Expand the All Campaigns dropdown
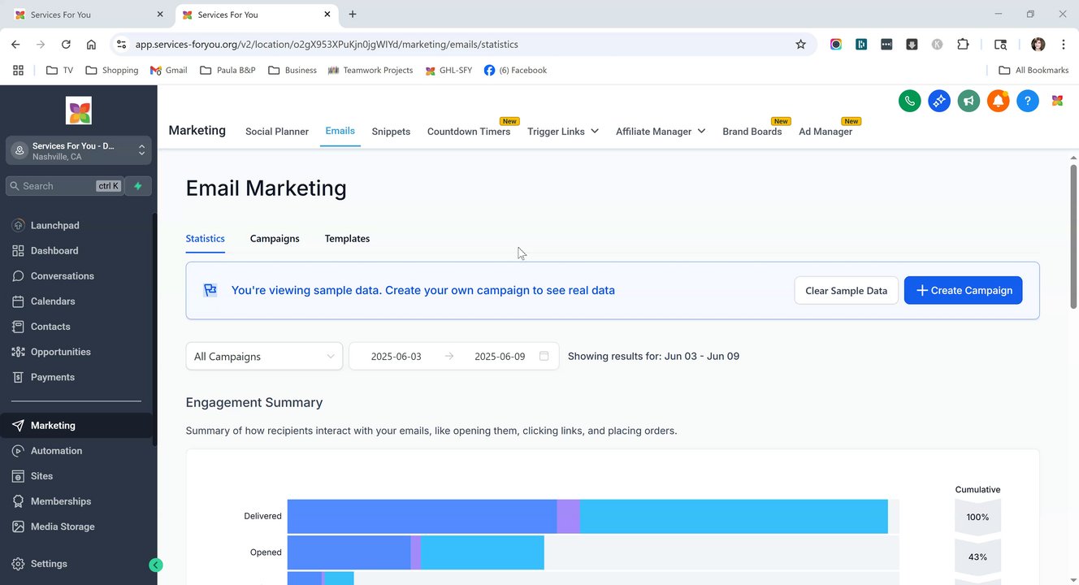Image resolution: width=1079 pixels, height=585 pixels. tap(264, 357)
